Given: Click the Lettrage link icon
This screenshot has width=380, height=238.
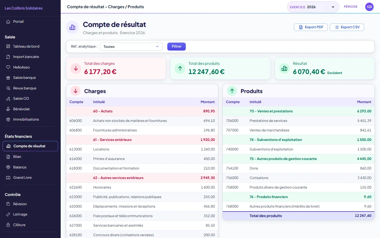Looking at the screenshot, I should pyautogui.click(x=8, y=214).
